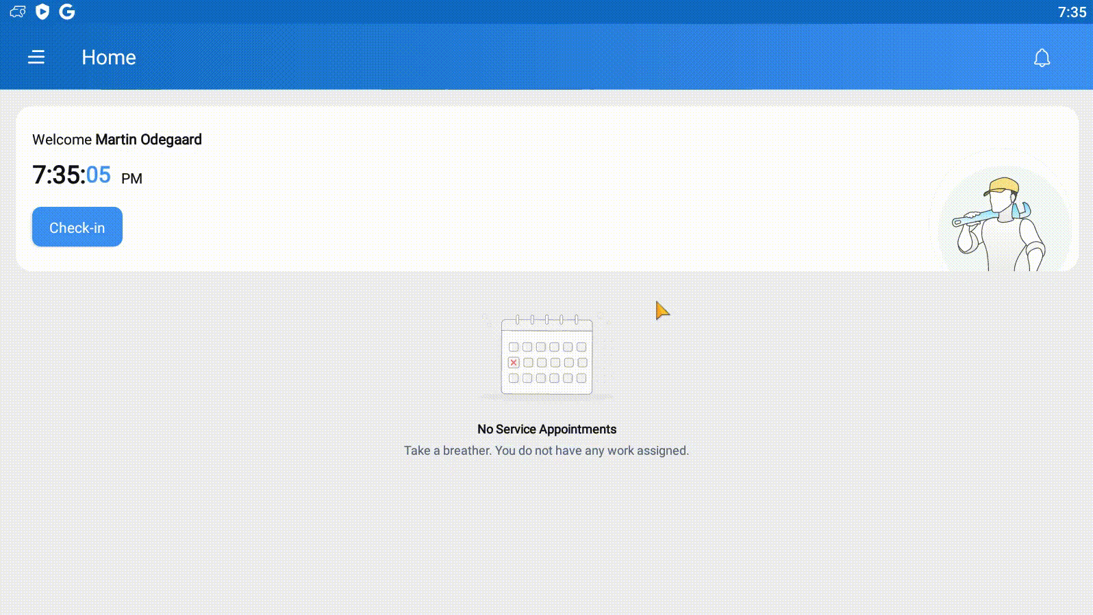
Task: Click the empty calendar illustration
Action: click(x=546, y=356)
